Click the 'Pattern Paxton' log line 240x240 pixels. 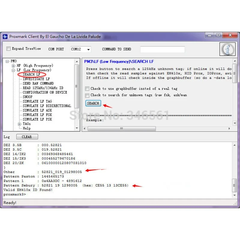click(x=34, y=176)
